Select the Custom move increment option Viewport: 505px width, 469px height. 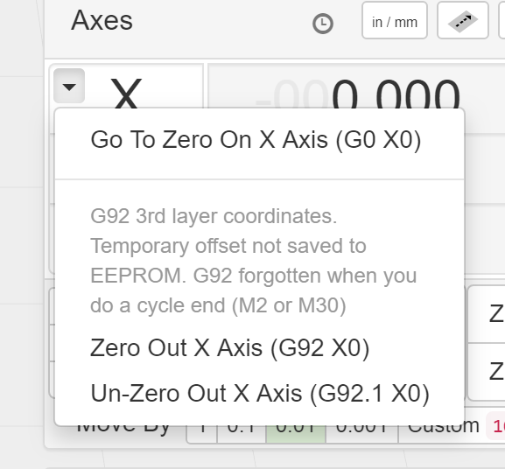[444, 428]
